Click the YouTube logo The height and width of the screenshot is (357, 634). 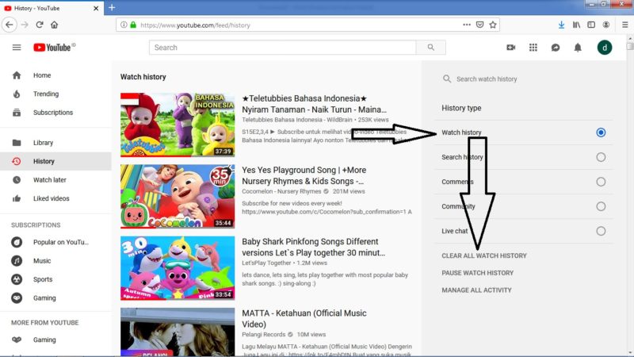pos(54,48)
